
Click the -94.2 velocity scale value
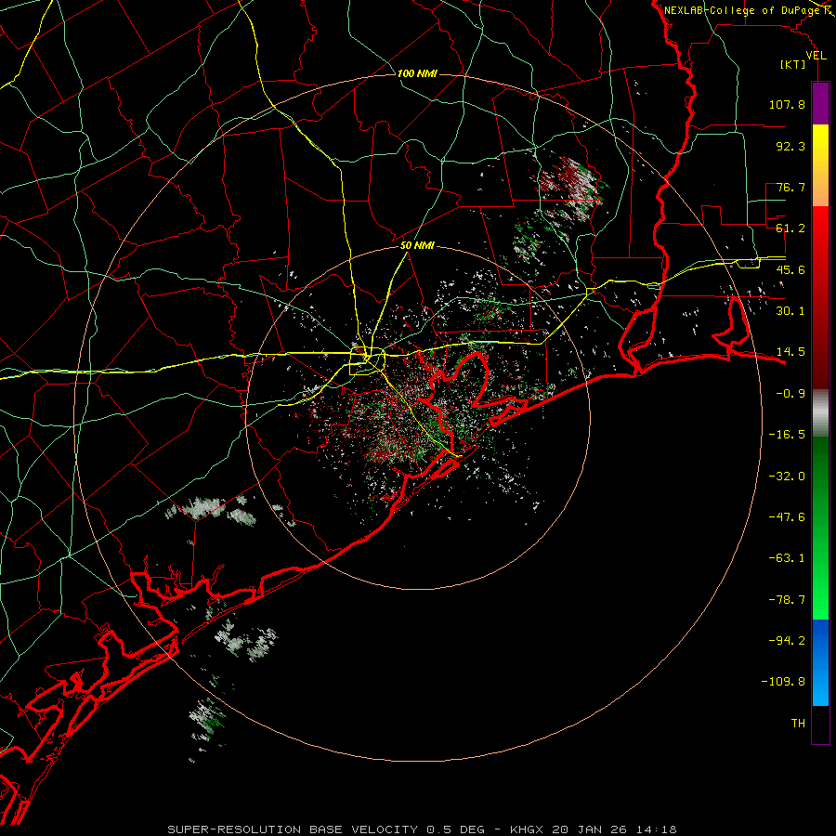pyautogui.click(x=787, y=641)
